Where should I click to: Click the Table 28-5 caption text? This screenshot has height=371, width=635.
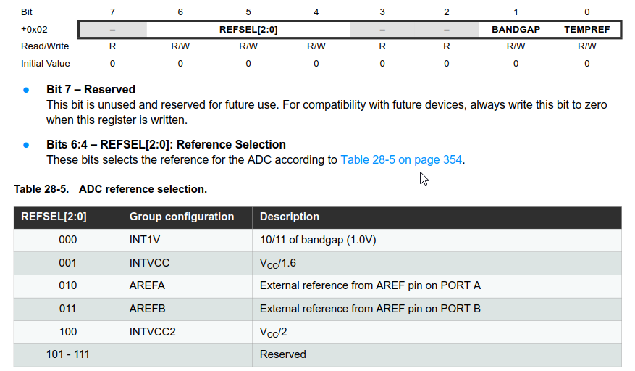tap(110, 189)
